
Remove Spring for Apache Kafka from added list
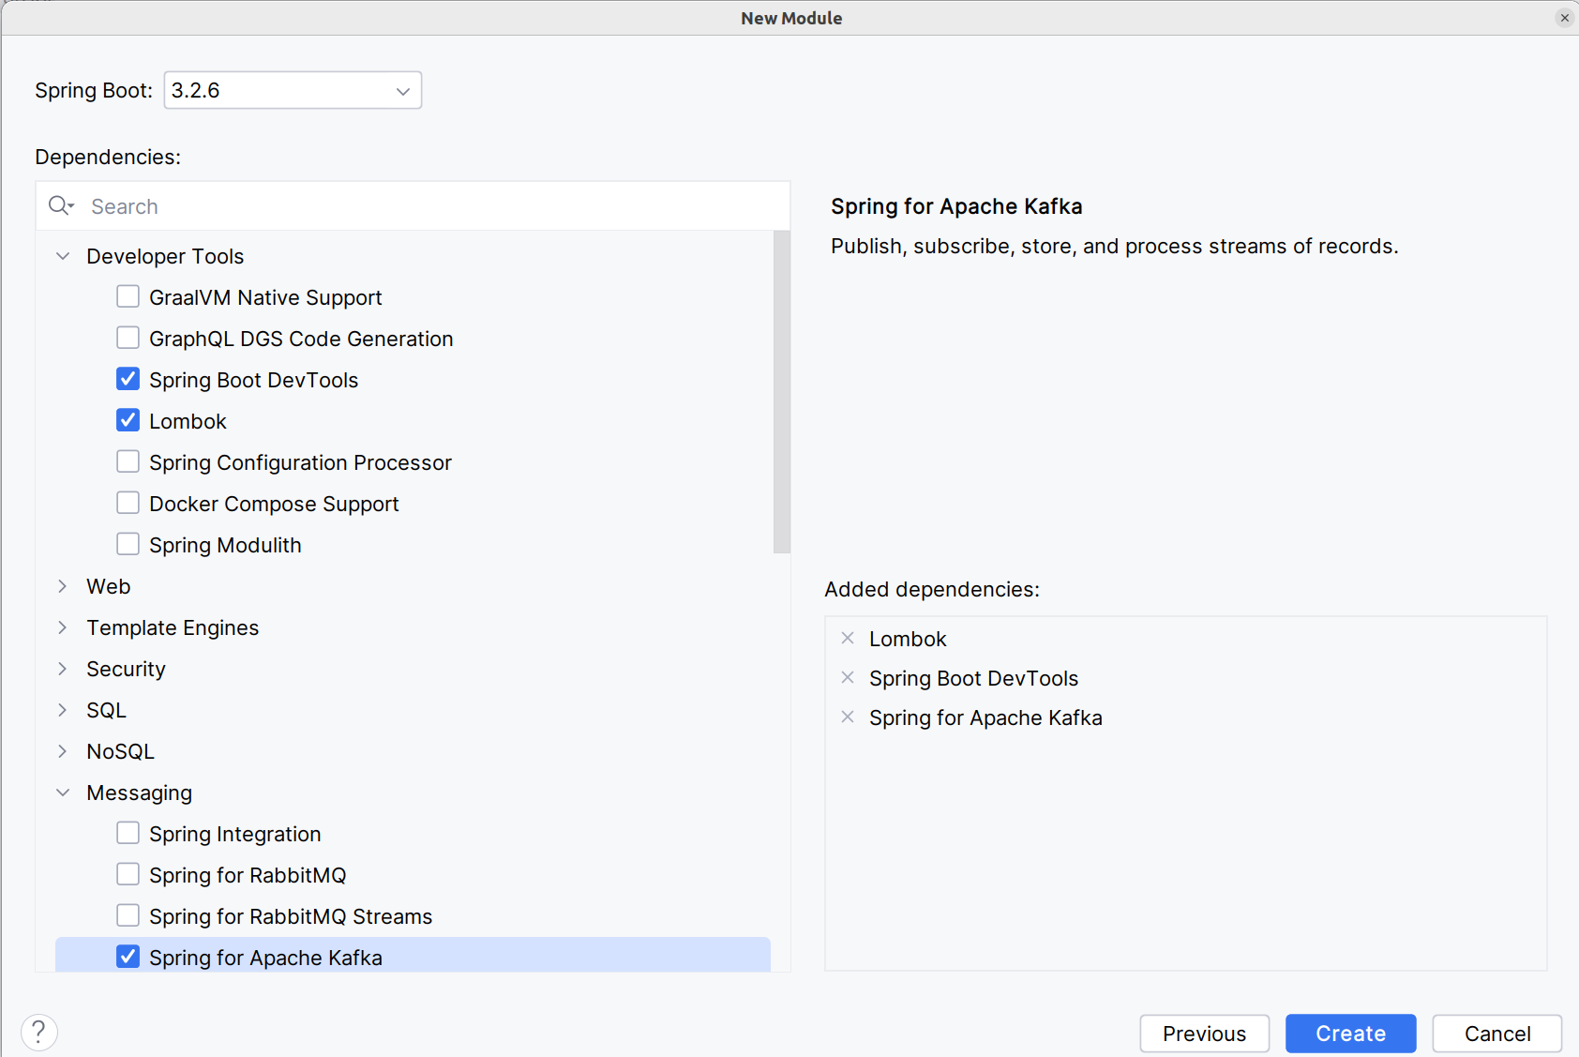(x=848, y=717)
